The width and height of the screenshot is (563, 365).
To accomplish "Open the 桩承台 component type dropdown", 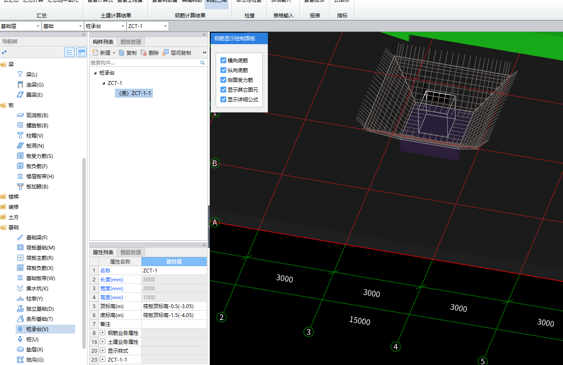I will (123, 26).
